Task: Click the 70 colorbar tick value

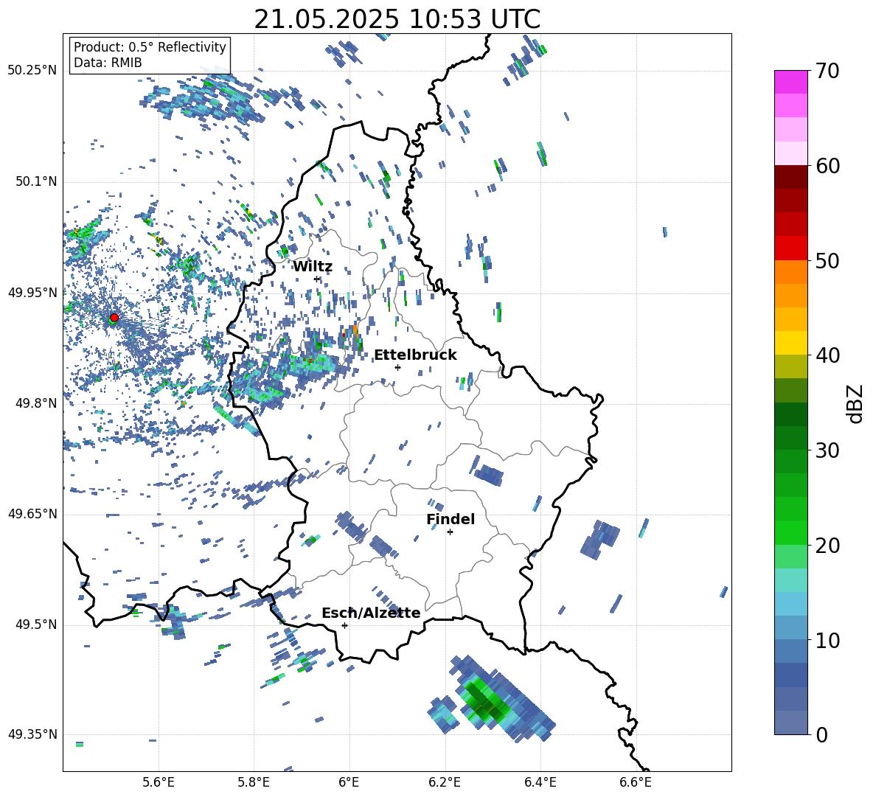Action: point(827,71)
